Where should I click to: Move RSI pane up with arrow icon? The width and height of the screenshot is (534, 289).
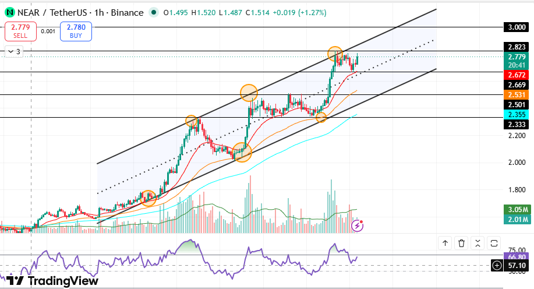click(445, 244)
